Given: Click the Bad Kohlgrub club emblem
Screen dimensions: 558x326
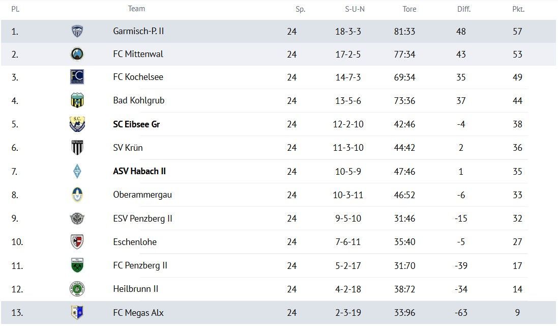Looking at the screenshot, I should [77, 100].
